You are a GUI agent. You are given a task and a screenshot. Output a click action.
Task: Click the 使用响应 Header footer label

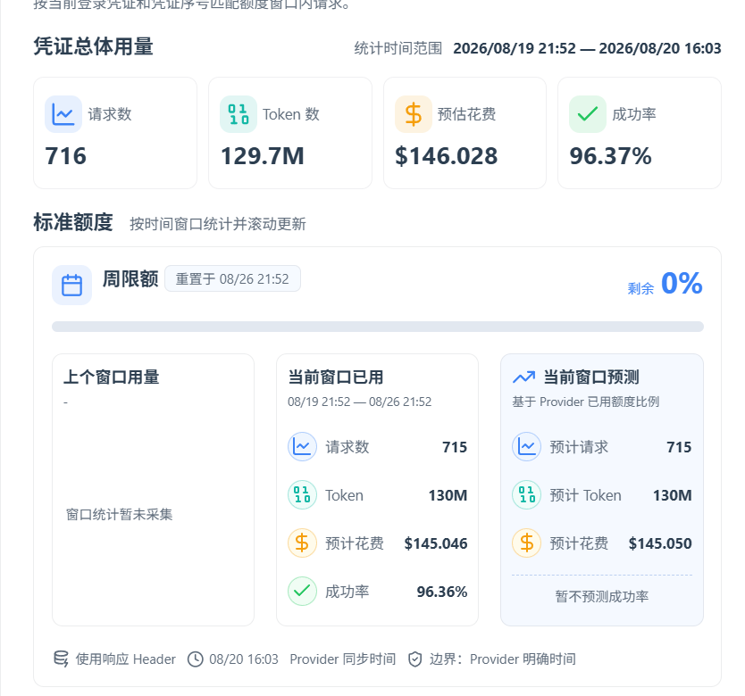coord(125,659)
